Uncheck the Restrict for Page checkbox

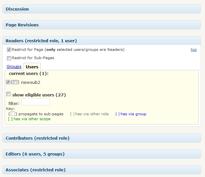point(9,50)
